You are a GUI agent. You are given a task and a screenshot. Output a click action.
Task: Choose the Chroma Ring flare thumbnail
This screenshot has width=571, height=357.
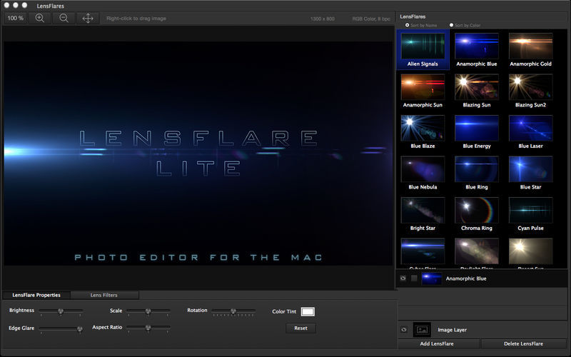click(x=477, y=210)
